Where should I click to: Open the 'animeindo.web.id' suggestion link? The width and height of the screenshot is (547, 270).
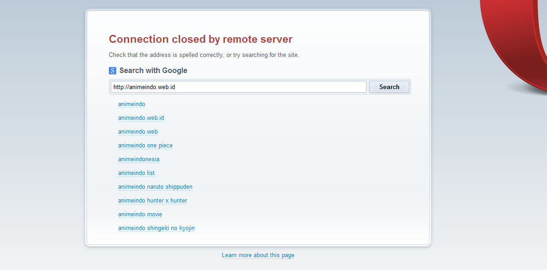pos(141,118)
